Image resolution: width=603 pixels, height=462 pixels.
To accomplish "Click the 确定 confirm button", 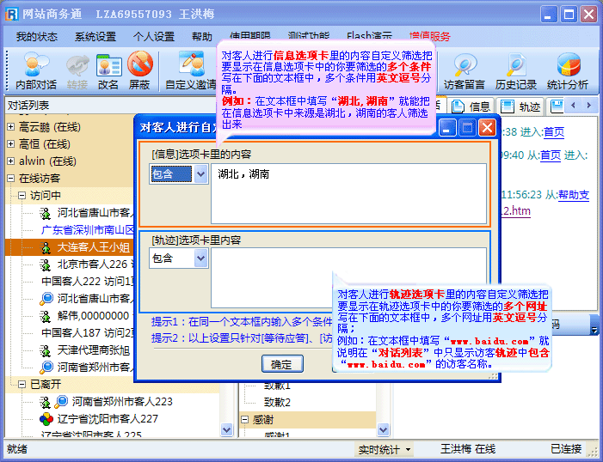I will (281, 364).
